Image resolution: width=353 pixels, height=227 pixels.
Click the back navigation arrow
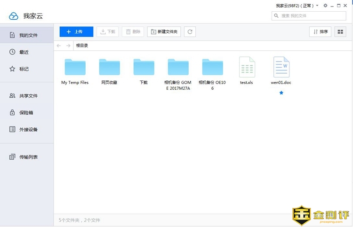[59, 46]
